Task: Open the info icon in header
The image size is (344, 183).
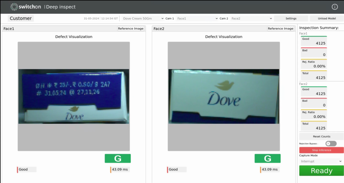Action: pos(335,7)
